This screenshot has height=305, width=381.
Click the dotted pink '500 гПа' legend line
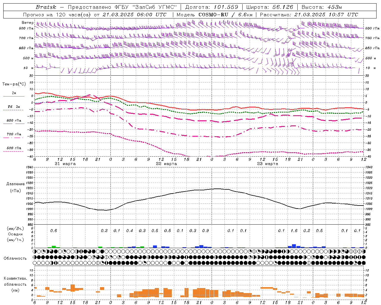point(13,152)
